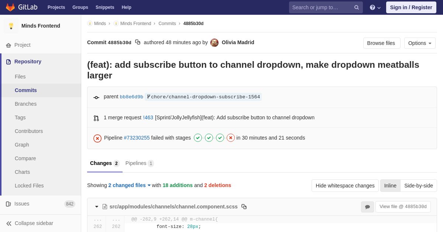Open the Options dropdown

click(420, 43)
